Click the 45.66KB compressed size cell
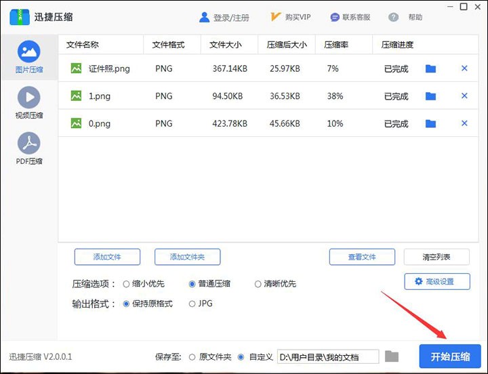488x374 pixels. [x=285, y=123]
